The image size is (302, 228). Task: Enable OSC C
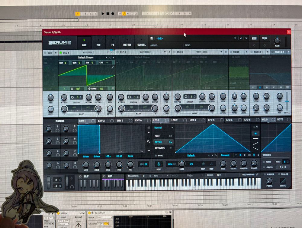pyautogui.click(x=174, y=52)
